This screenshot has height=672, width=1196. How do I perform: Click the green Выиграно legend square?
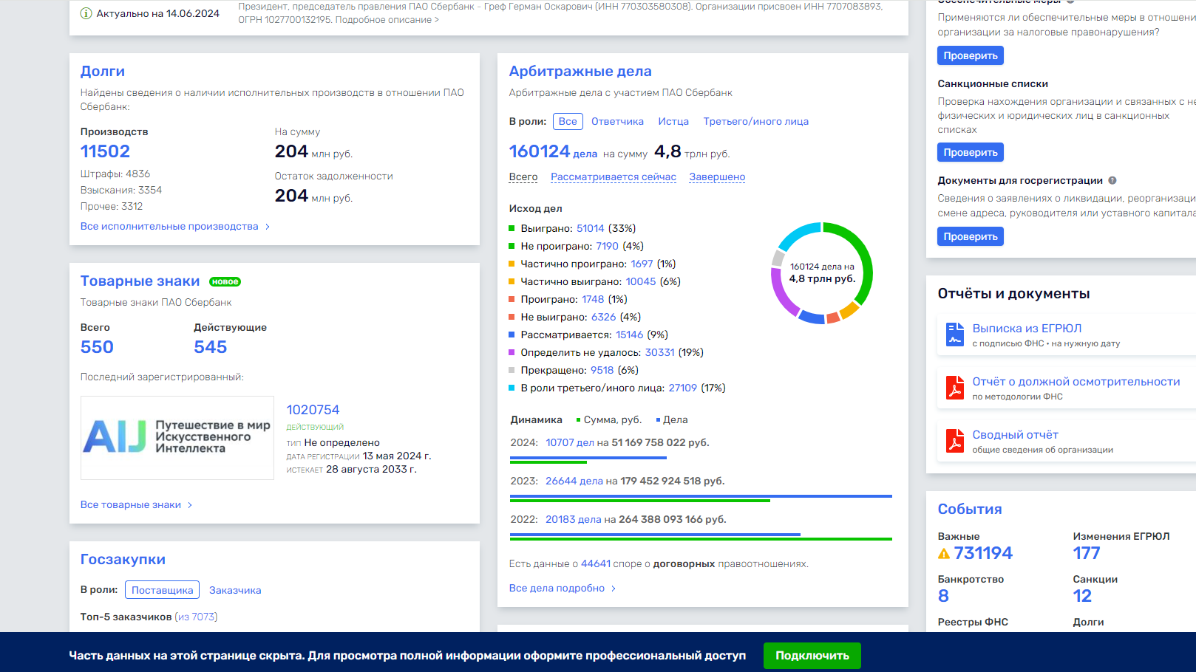click(x=512, y=228)
